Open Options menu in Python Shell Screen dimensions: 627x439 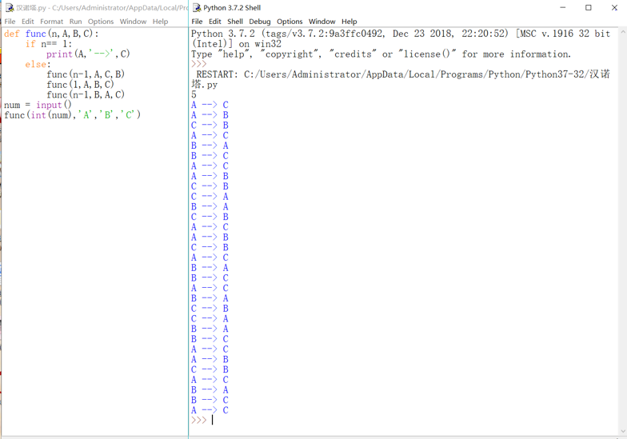(x=290, y=22)
